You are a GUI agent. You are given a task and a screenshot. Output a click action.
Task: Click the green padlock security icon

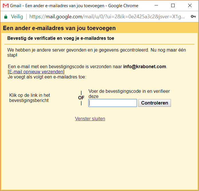(x=6, y=17)
